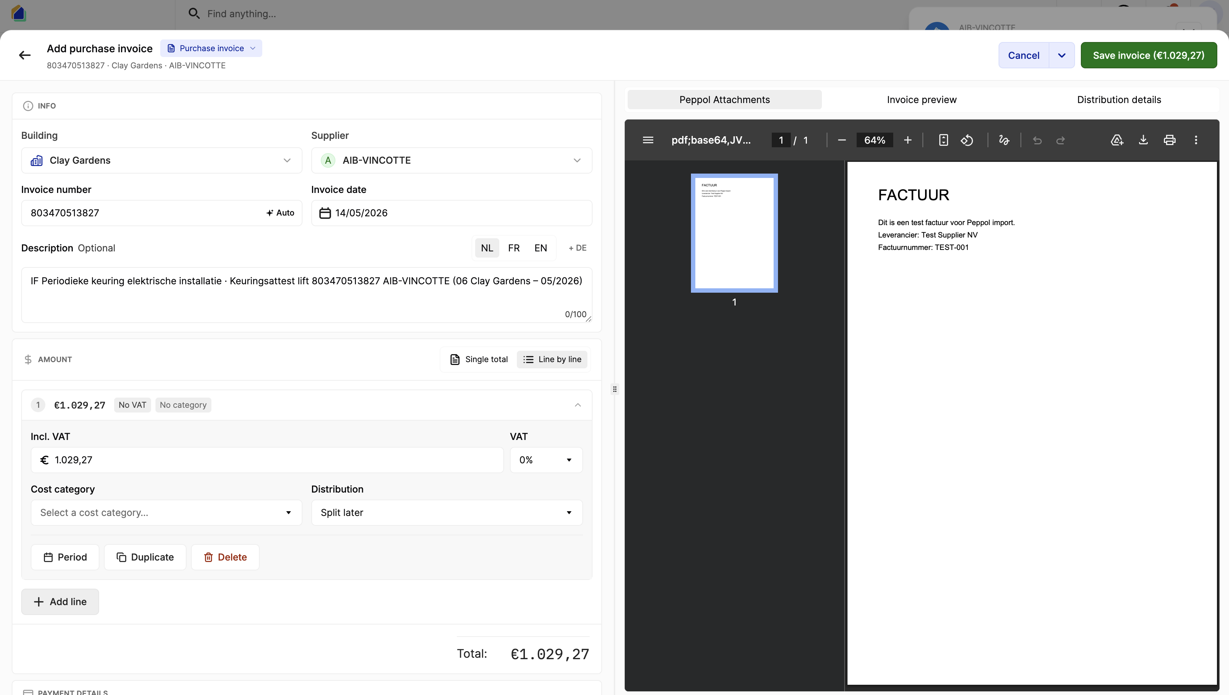Screen dimensions: 1229x695
Task: Set a Period for the invoice line
Action: tap(65, 557)
